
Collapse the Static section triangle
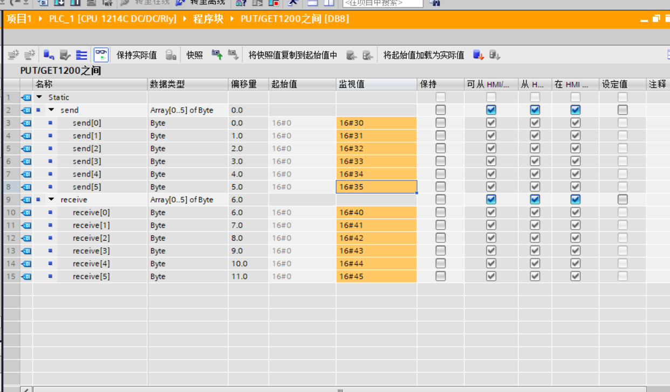39,97
